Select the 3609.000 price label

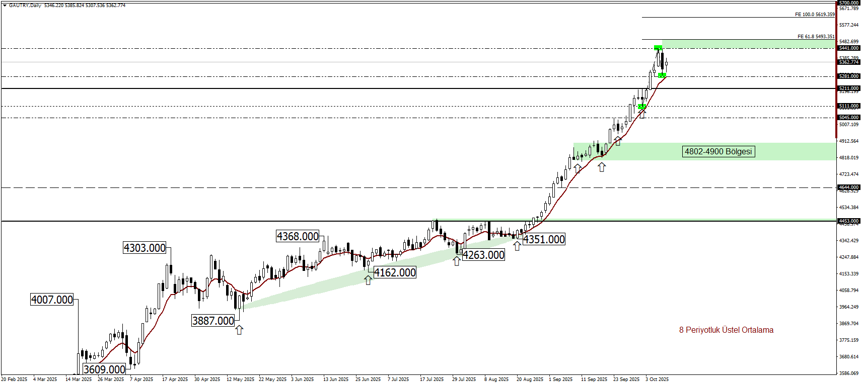104,369
